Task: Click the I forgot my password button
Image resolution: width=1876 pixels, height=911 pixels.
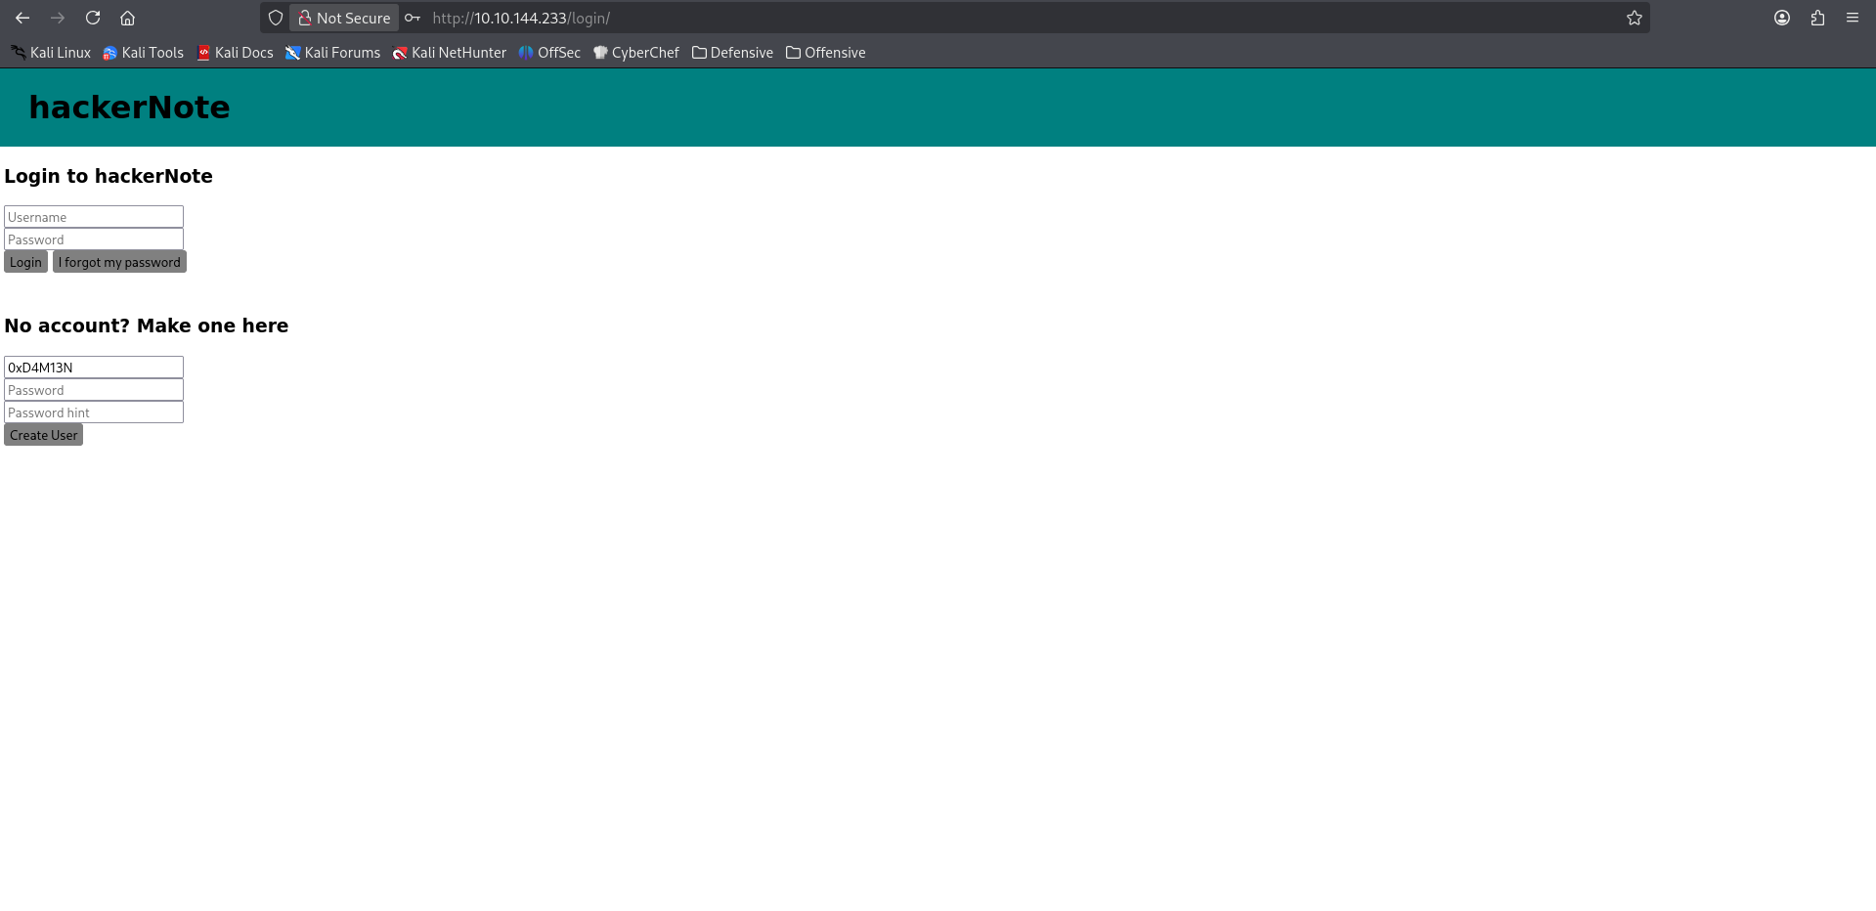Action: click(x=119, y=262)
